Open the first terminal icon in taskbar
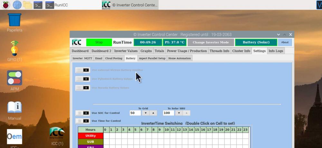This screenshot has height=148, width=322. [38, 5]
